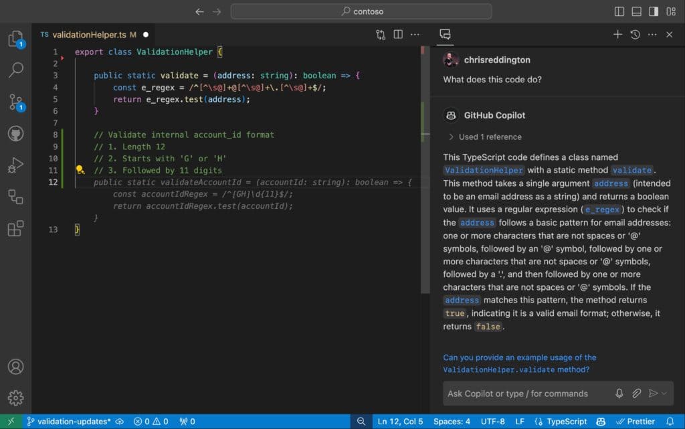This screenshot has width=685, height=429.
Task: Open the send button dropdown chevron
Action: click(664, 394)
